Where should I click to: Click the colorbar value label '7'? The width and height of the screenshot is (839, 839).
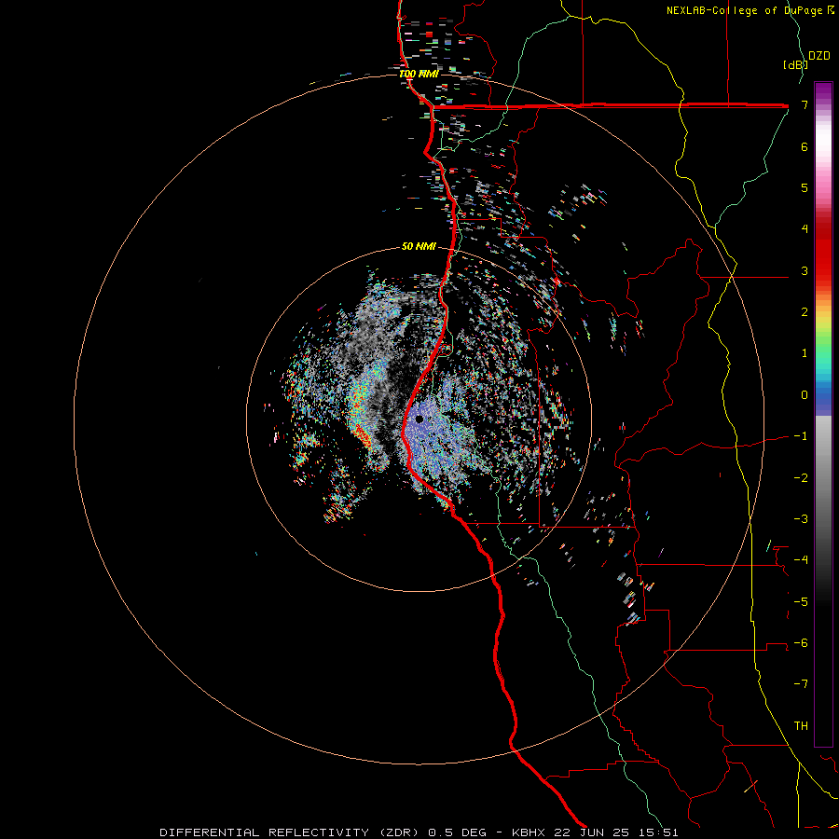click(805, 104)
